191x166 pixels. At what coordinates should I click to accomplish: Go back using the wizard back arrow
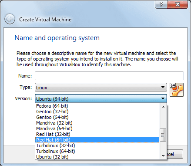pos(10,19)
